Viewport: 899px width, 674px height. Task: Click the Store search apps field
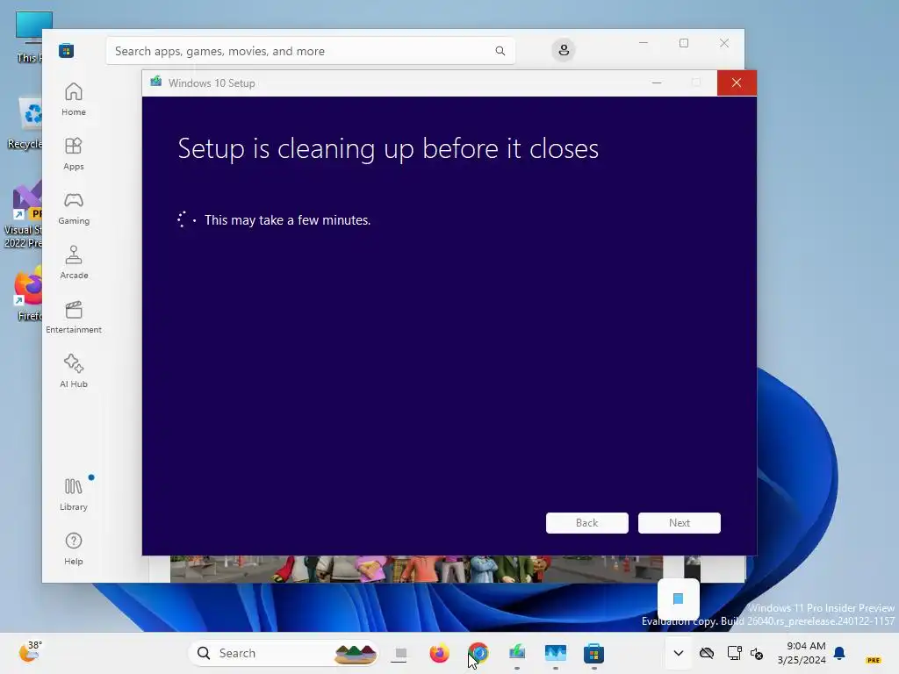click(310, 51)
